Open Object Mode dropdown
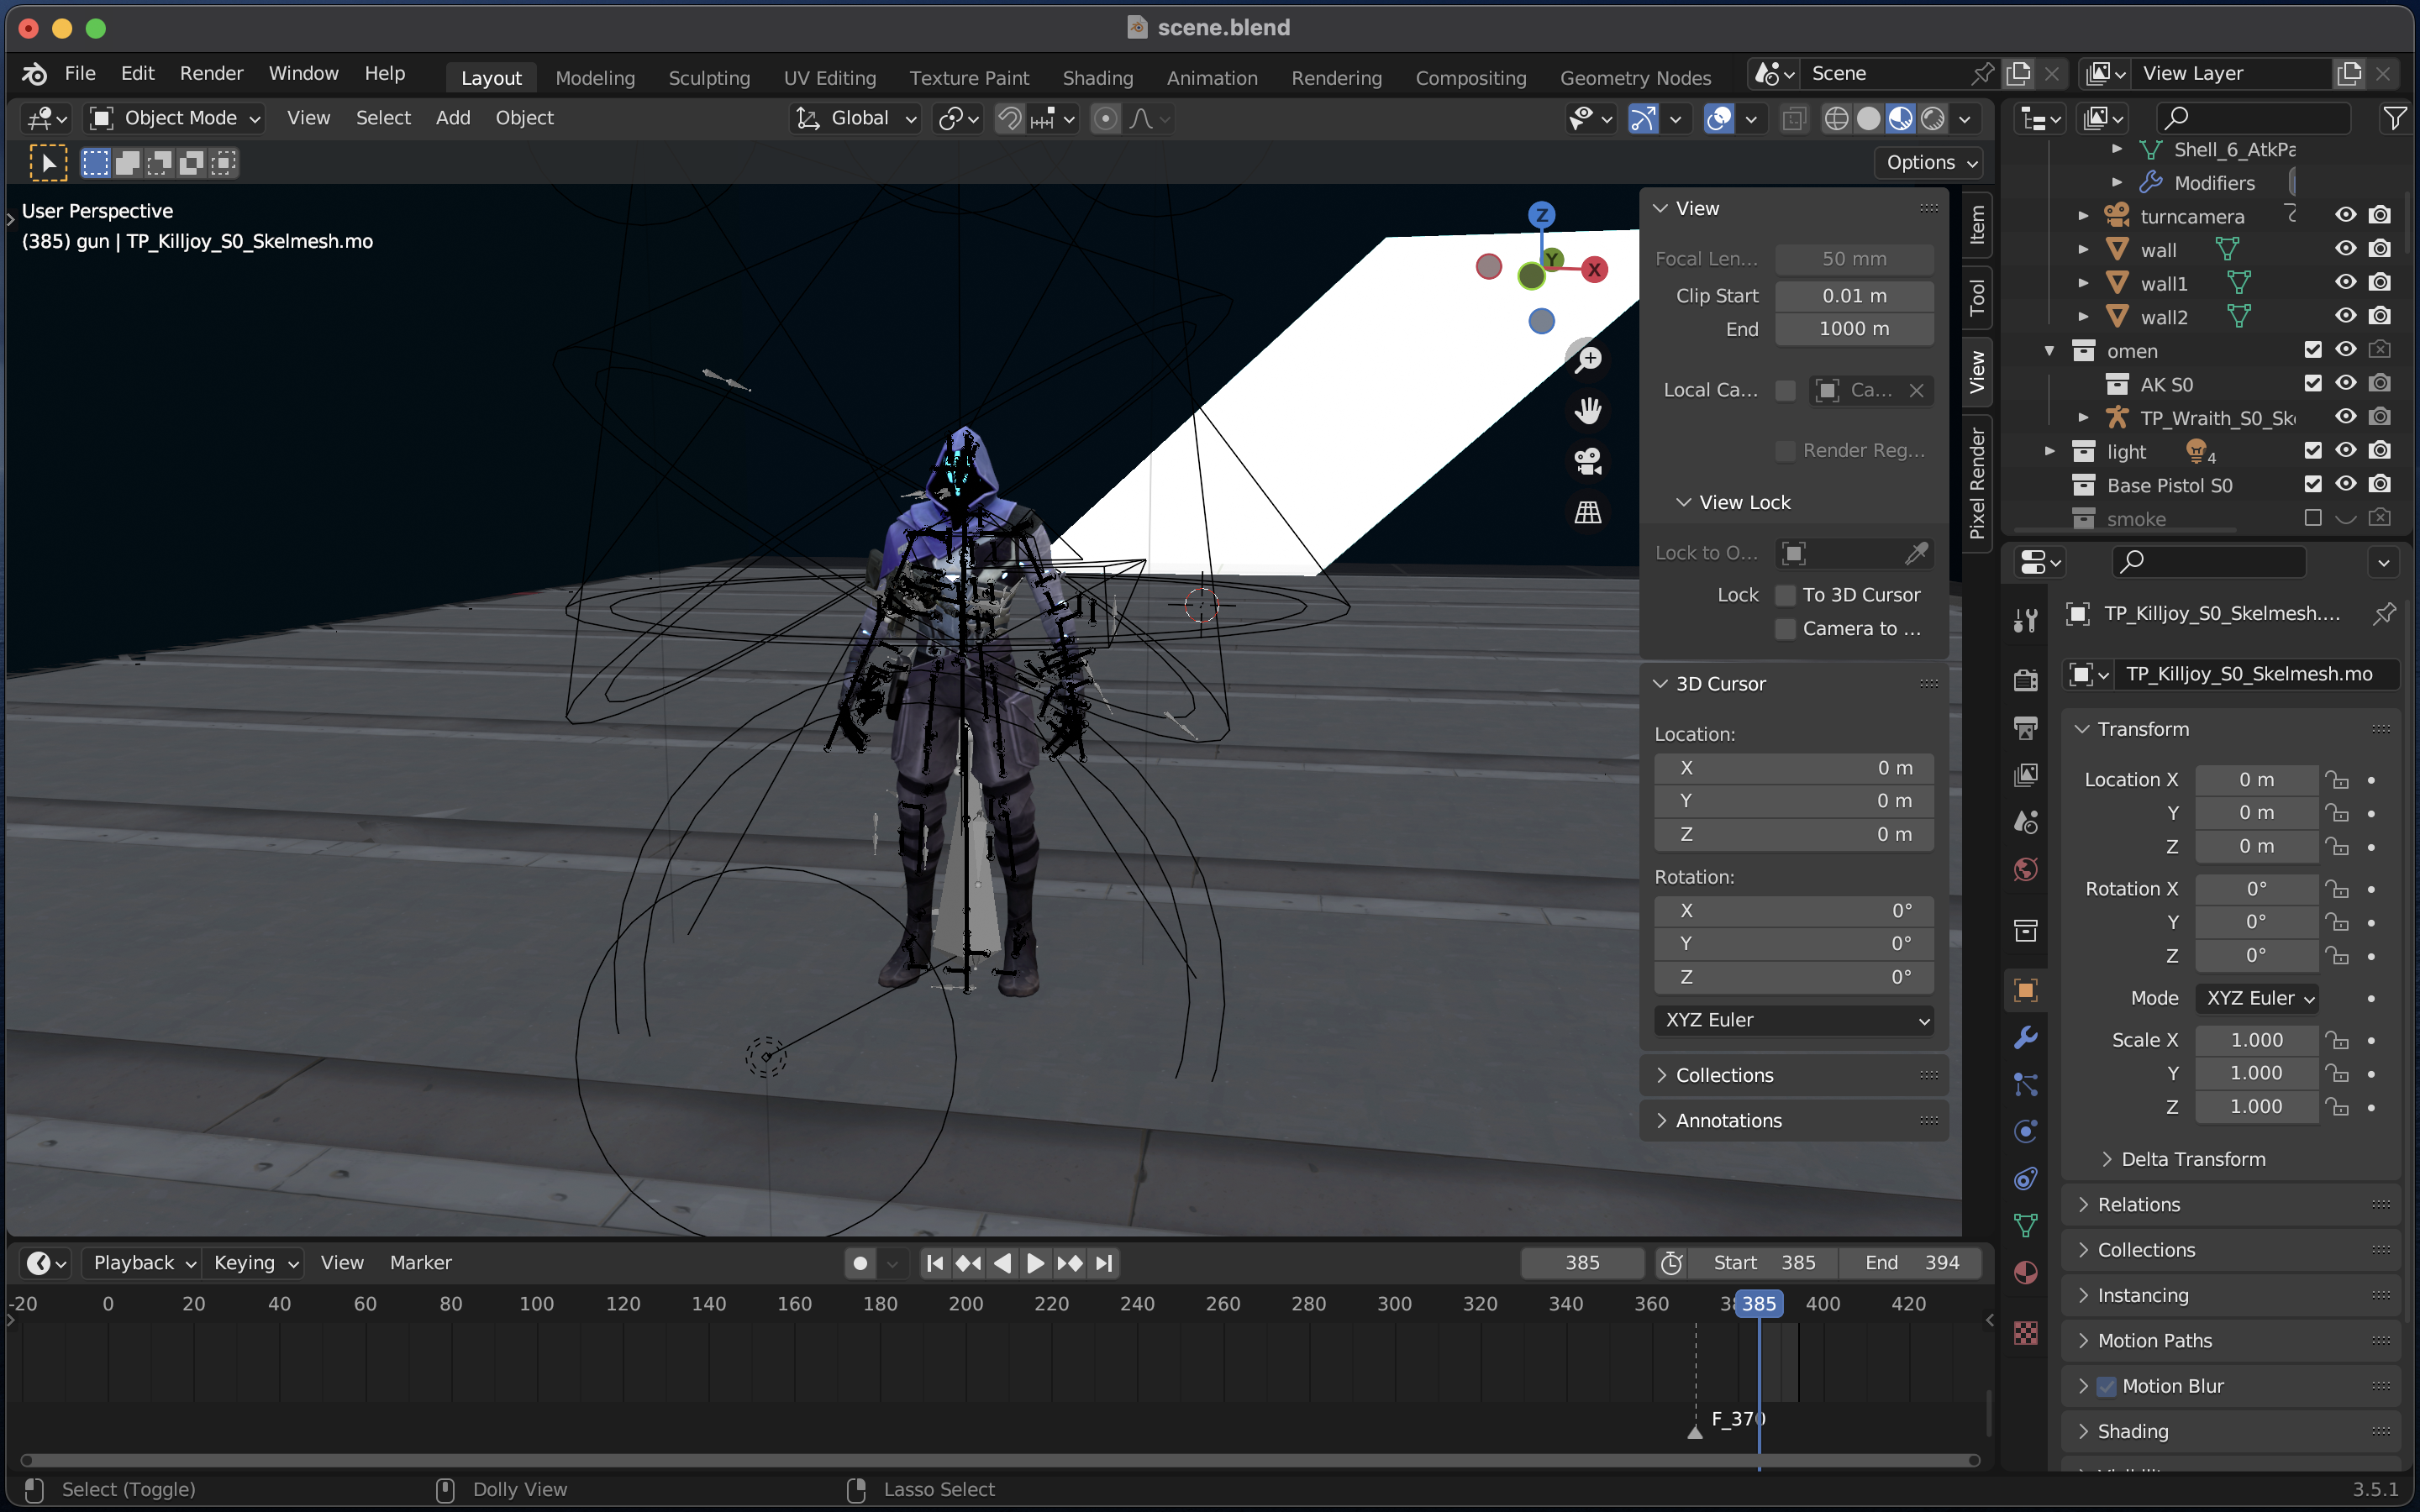 pyautogui.click(x=174, y=118)
